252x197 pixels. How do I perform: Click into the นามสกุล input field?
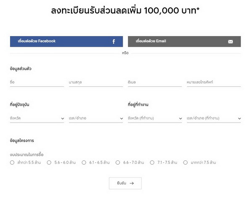point(96,82)
